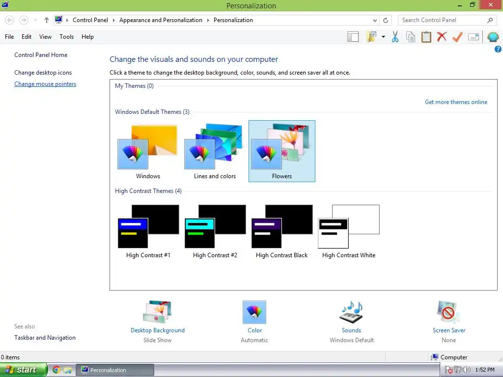The image size is (503, 377).
Task: Click the 1:52 PM clock
Action: pyautogui.click(x=485, y=370)
